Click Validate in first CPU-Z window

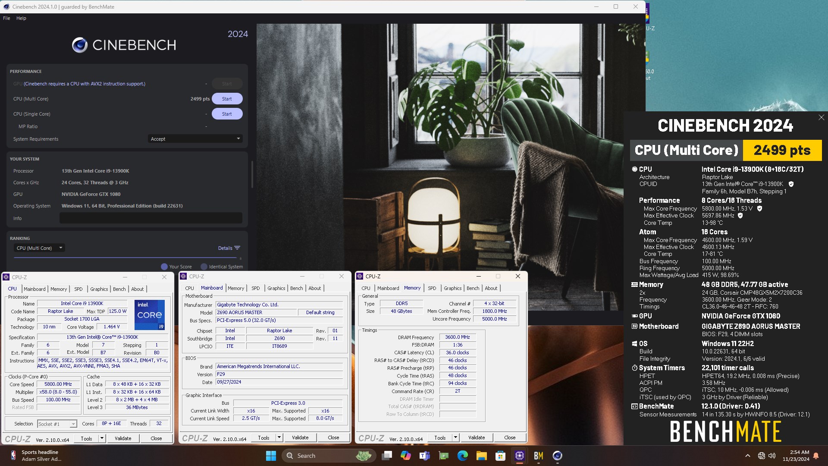[123, 439]
